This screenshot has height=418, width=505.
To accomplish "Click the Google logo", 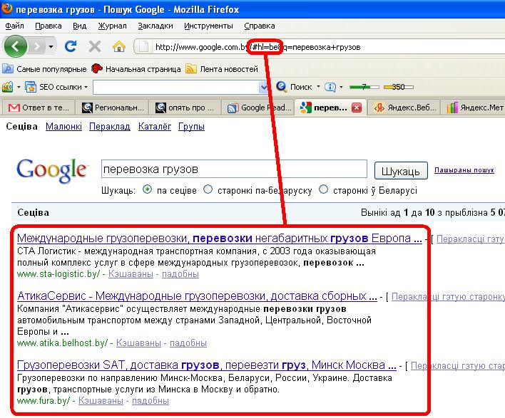I will coord(52,170).
